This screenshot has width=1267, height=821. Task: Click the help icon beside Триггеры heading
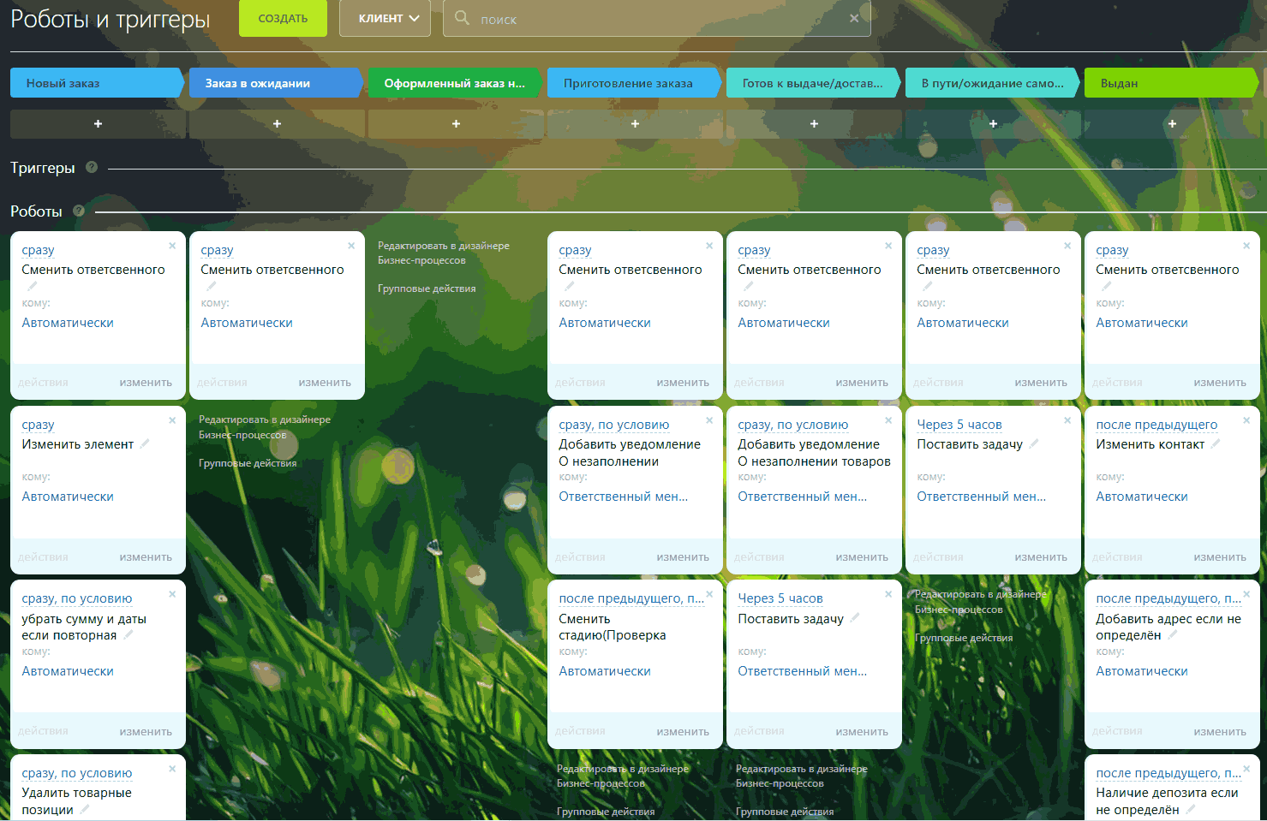coord(92,168)
